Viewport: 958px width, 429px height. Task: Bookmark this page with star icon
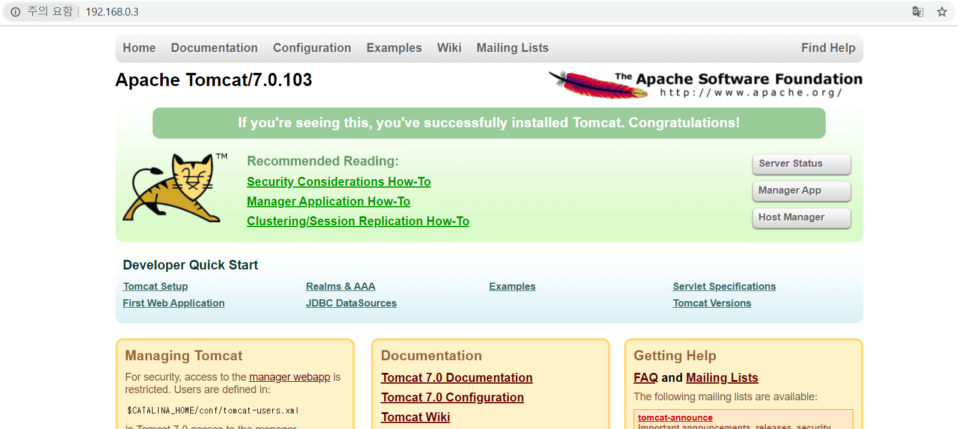[x=942, y=12]
